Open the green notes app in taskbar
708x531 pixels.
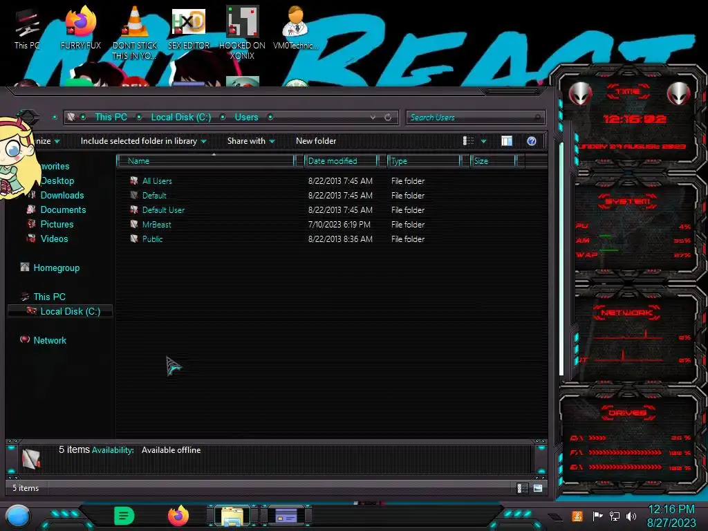click(x=124, y=516)
